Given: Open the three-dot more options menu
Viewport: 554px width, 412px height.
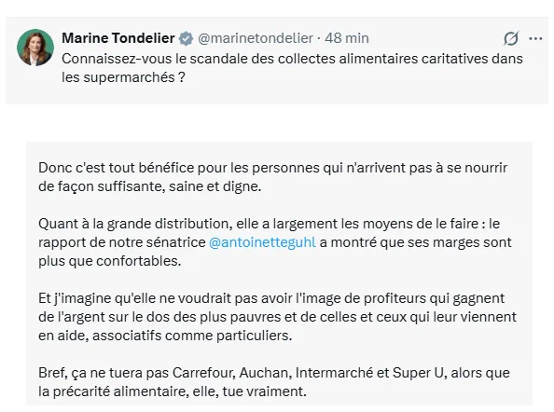Looking at the screenshot, I should pyautogui.click(x=535, y=38).
